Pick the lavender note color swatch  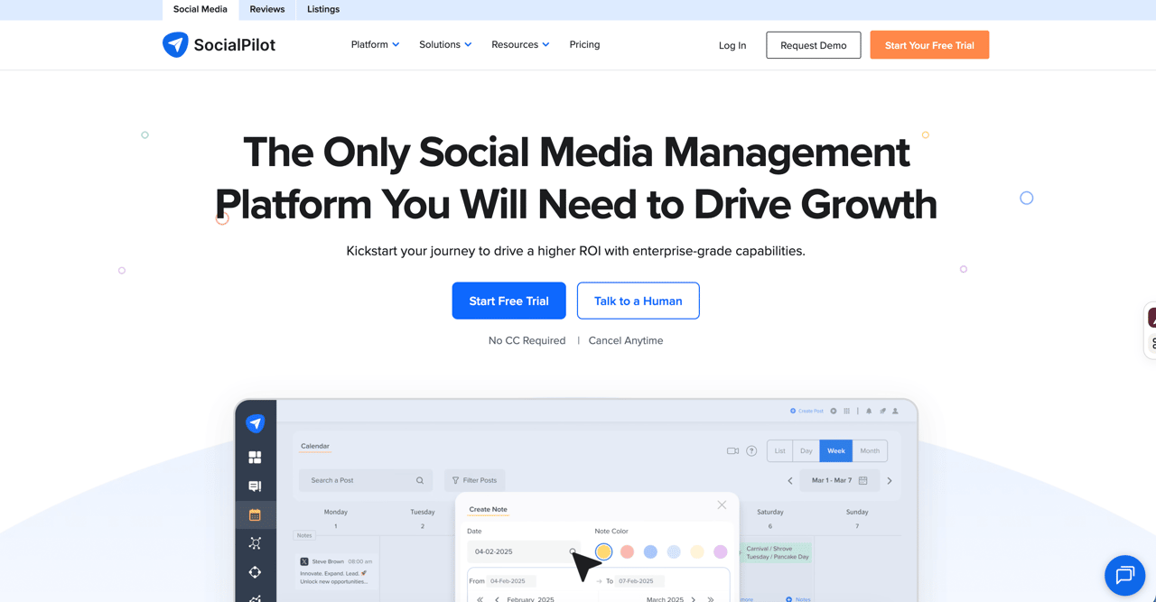(x=721, y=551)
